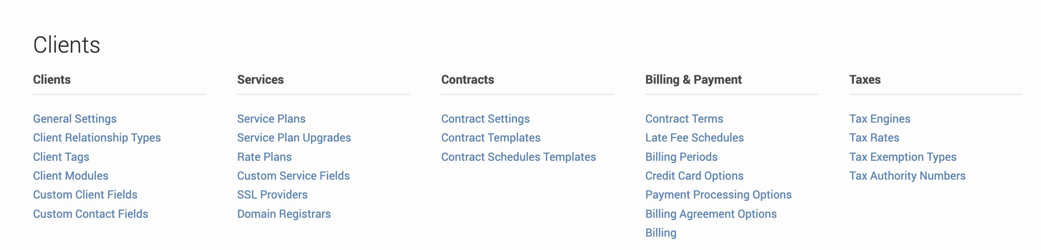Go to Payment Processing Options
The width and height of the screenshot is (1041, 250).
click(718, 195)
